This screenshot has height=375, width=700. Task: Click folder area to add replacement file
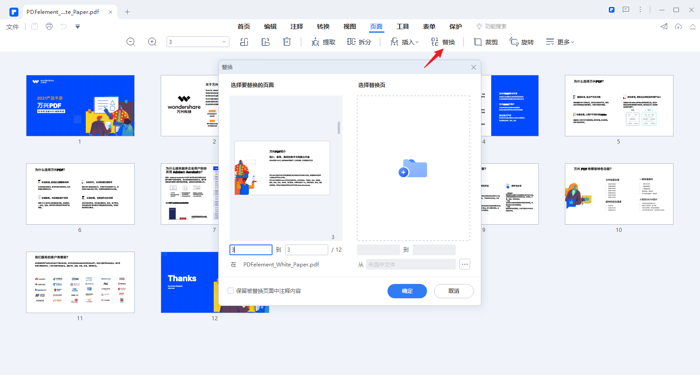pos(413,169)
